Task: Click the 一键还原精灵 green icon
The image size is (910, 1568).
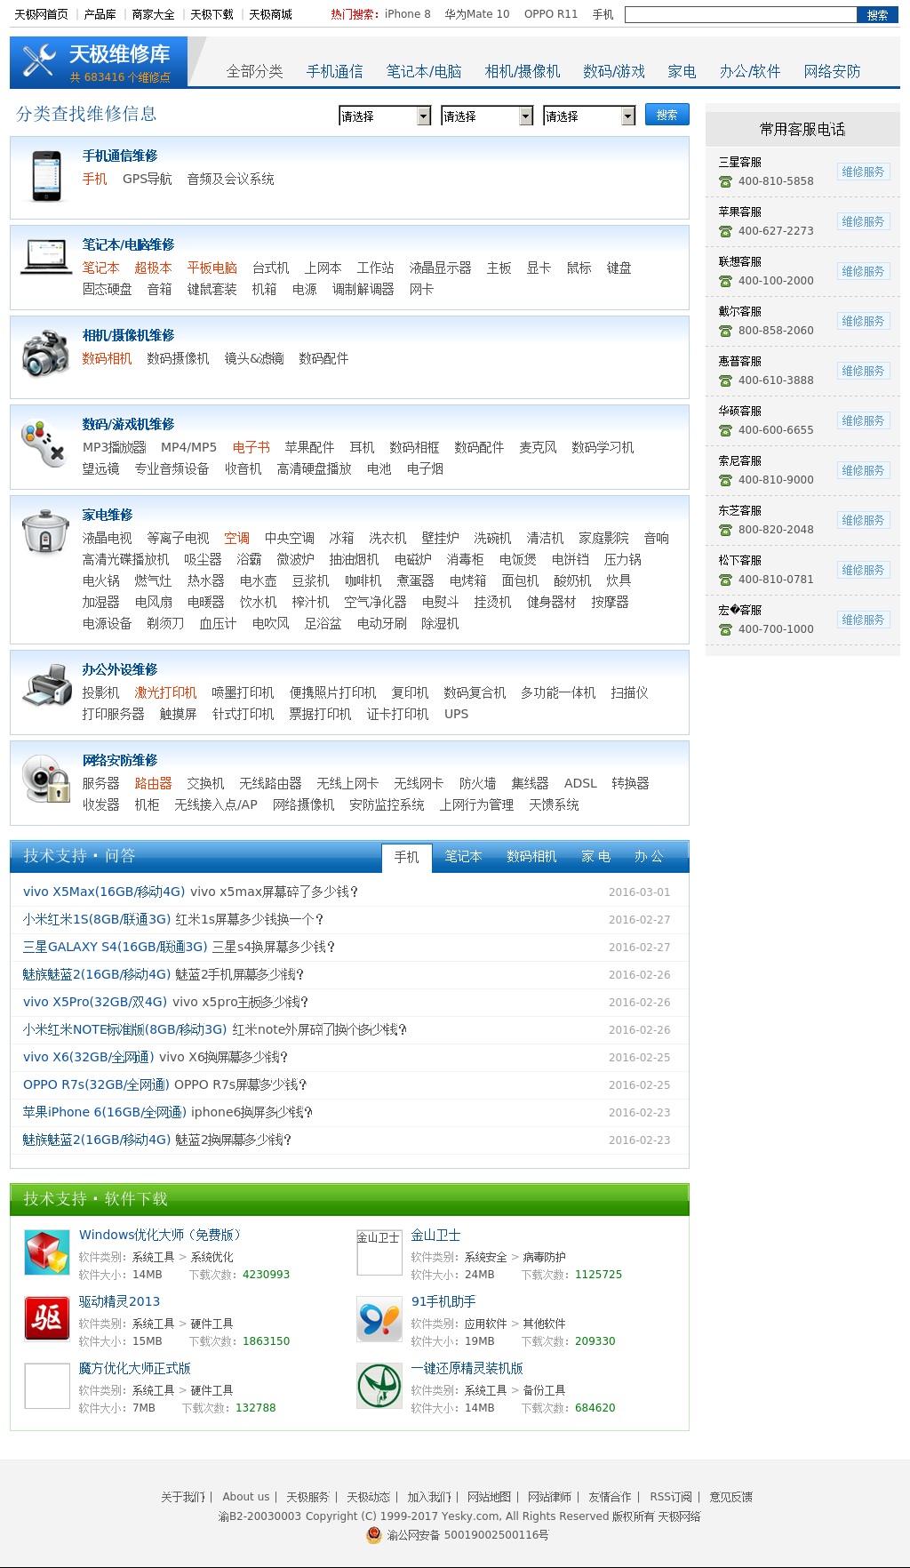Action: pos(379,1386)
